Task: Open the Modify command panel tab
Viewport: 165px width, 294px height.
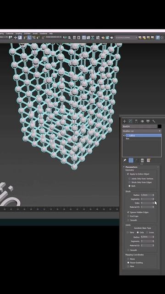Action: [x=130, y=121]
